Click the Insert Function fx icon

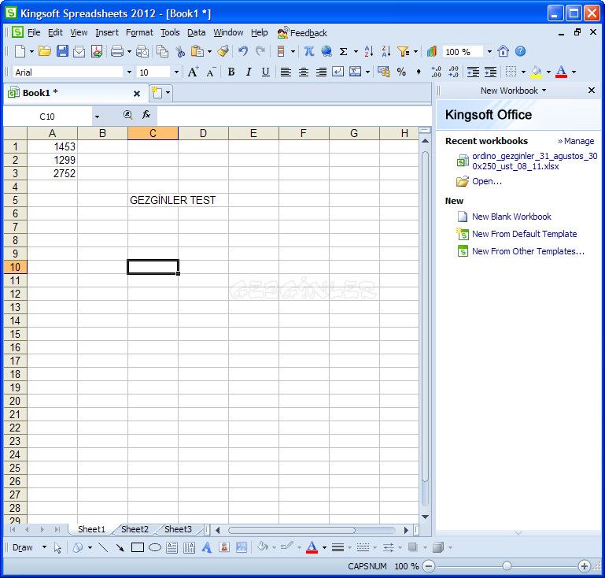(x=146, y=115)
